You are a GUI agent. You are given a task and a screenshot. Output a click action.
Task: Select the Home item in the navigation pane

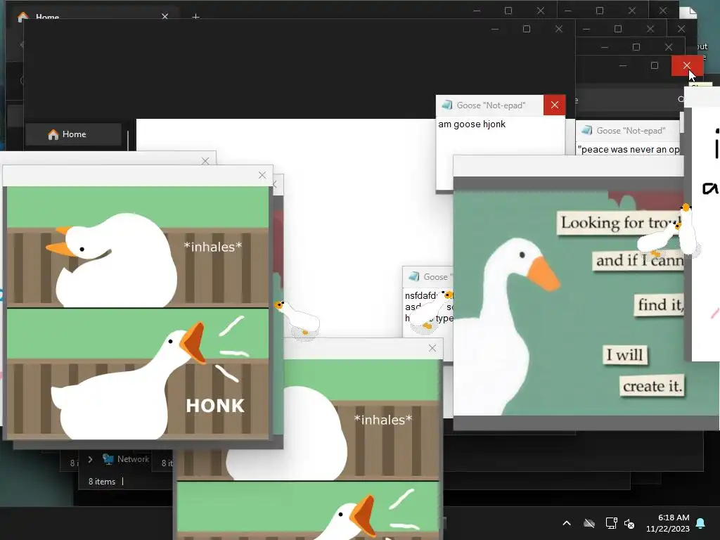(73, 134)
